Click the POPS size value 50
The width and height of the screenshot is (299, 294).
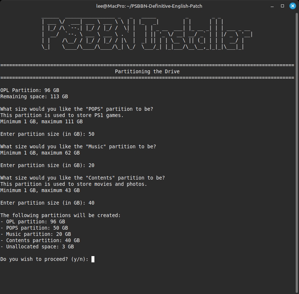tap(91, 134)
